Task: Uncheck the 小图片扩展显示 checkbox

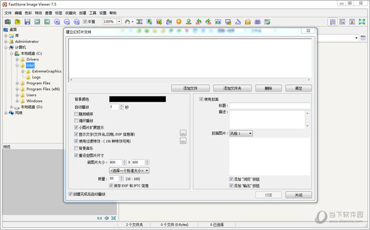Action: (76, 127)
